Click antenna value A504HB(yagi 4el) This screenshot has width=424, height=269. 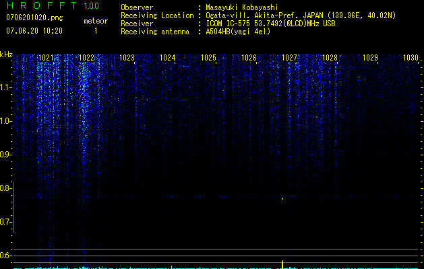[x=238, y=32]
